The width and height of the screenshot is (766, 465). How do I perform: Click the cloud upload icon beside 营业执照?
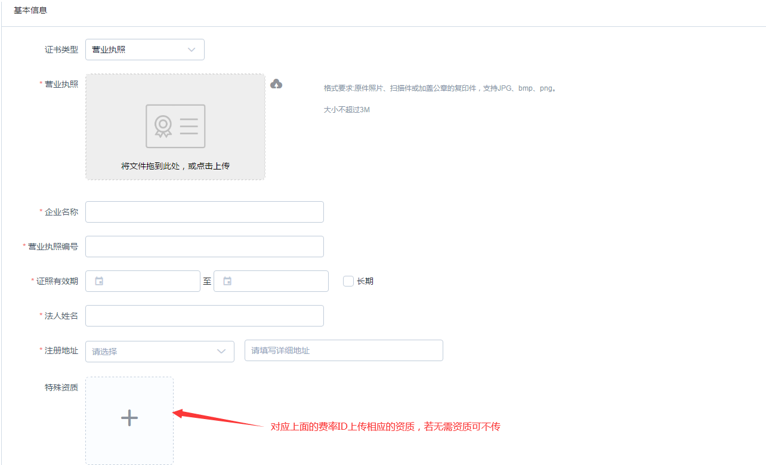[276, 84]
